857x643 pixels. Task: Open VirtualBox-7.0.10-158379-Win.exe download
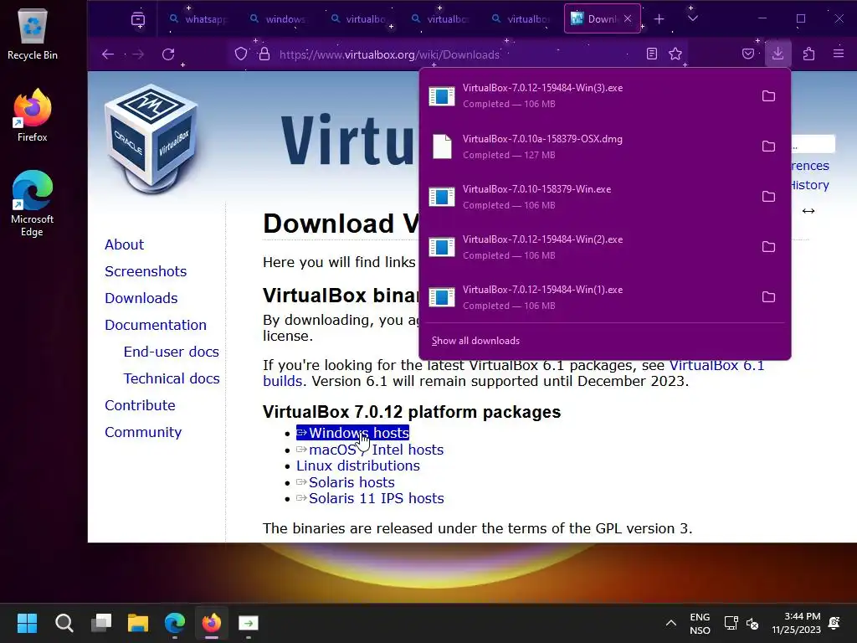(588, 197)
